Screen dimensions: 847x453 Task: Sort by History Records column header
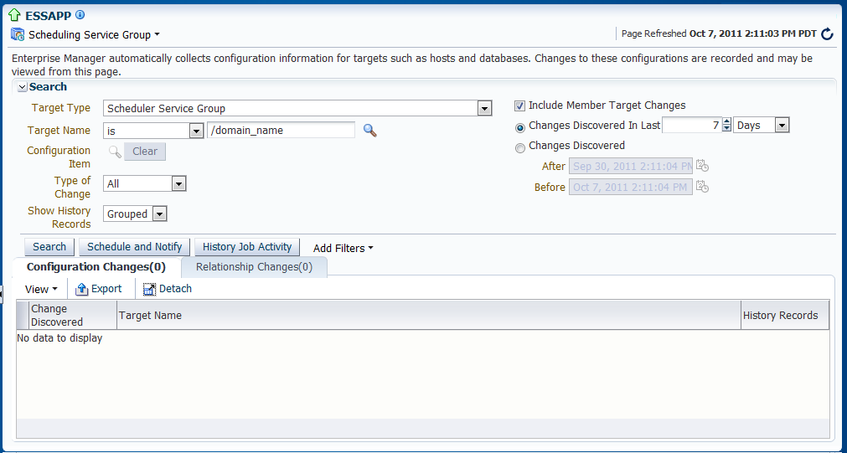[784, 316]
